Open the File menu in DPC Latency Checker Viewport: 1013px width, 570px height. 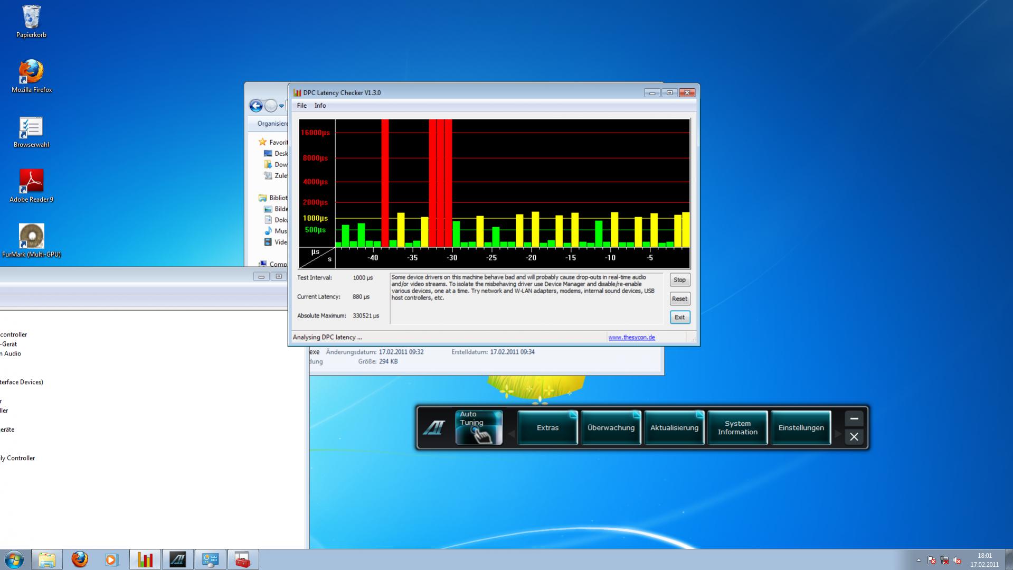[x=301, y=106]
